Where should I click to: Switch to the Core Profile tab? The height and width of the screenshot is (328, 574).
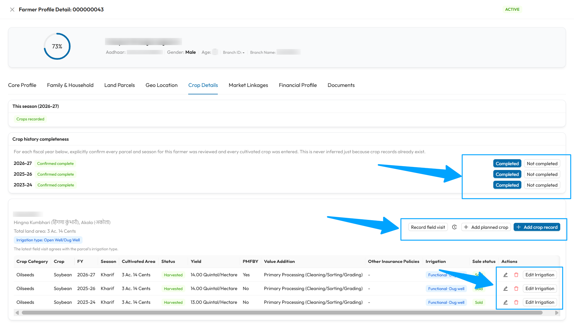22,85
